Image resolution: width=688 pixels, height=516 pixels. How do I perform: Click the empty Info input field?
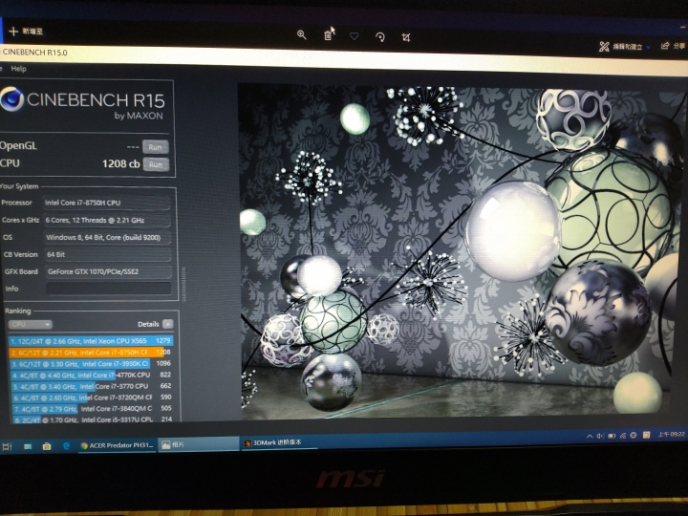[x=108, y=289]
